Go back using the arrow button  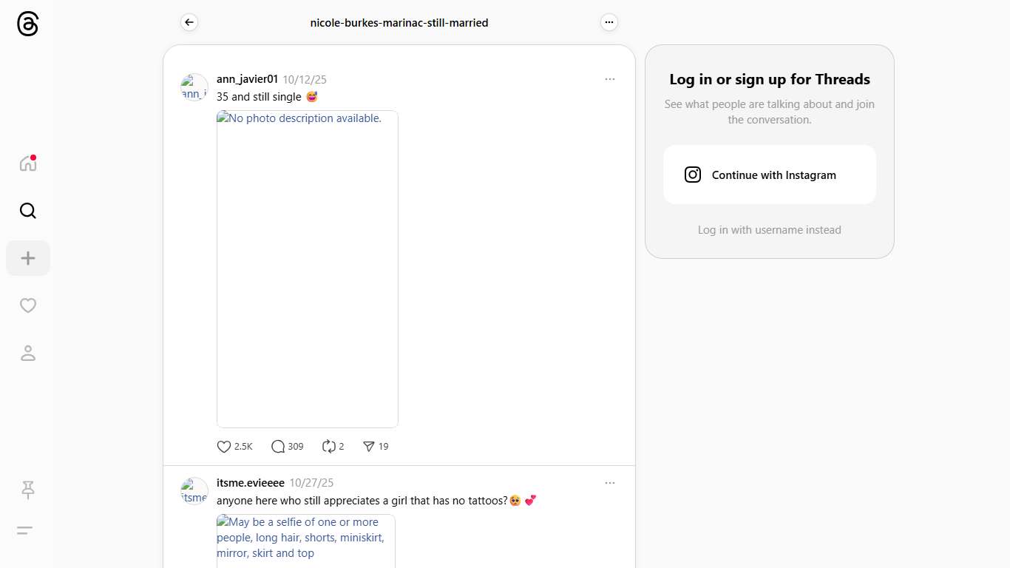pyautogui.click(x=189, y=23)
